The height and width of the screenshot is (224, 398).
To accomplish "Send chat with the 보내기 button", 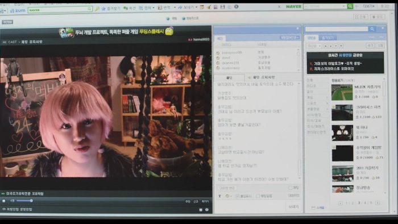I will click(x=293, y=206).
